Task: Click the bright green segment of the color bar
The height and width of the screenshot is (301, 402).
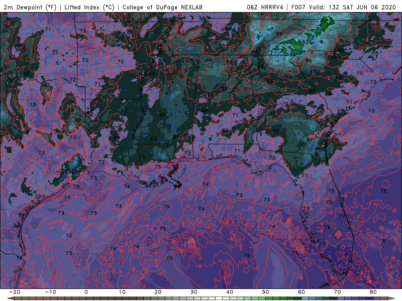Action: 269,298
